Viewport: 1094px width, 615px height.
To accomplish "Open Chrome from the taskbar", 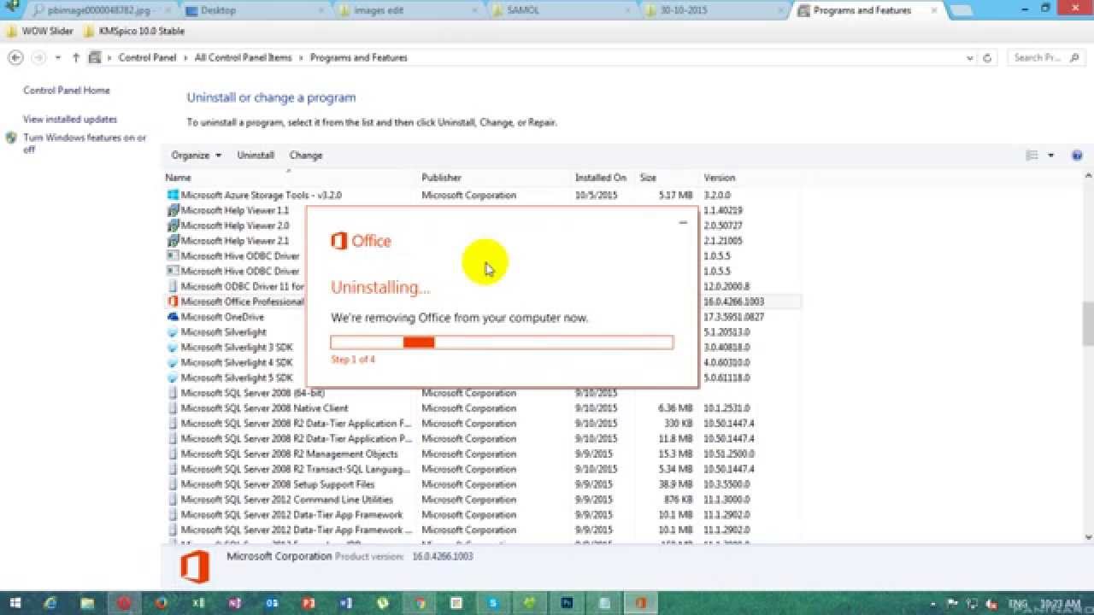I will pyautogui.click(x=420, y=603).
